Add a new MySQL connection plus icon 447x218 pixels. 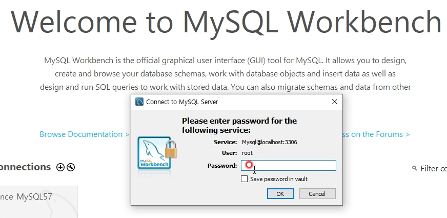60,167
